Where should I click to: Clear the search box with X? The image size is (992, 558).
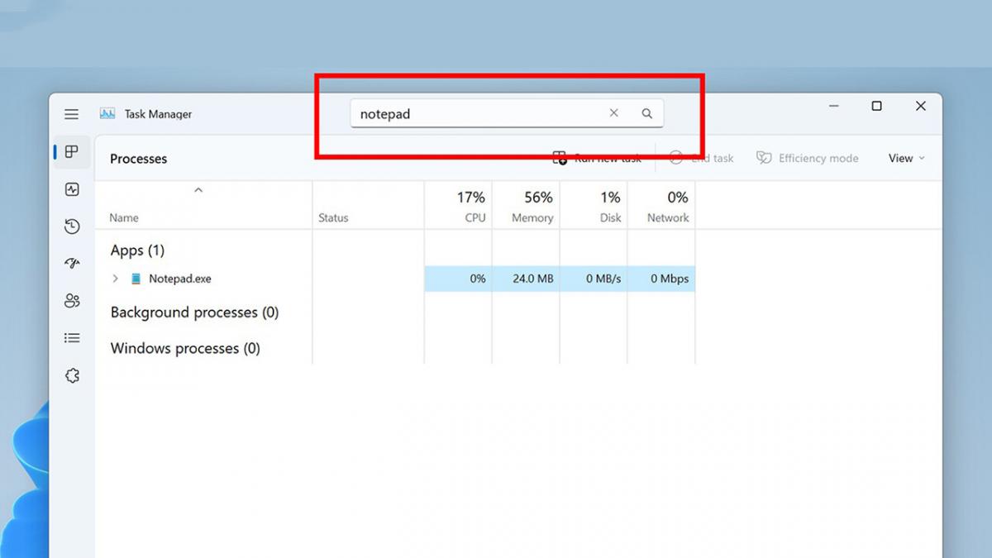(613, 113)
